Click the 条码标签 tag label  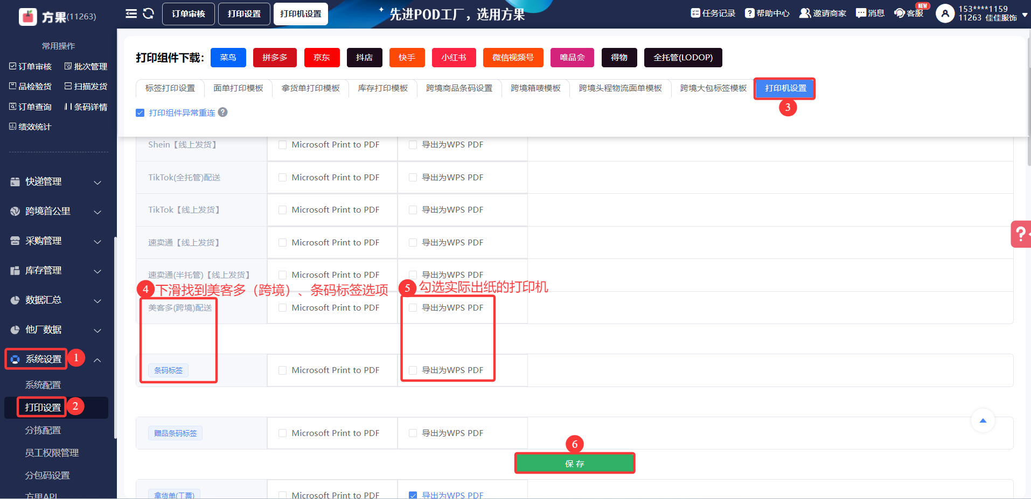(169, 370)
